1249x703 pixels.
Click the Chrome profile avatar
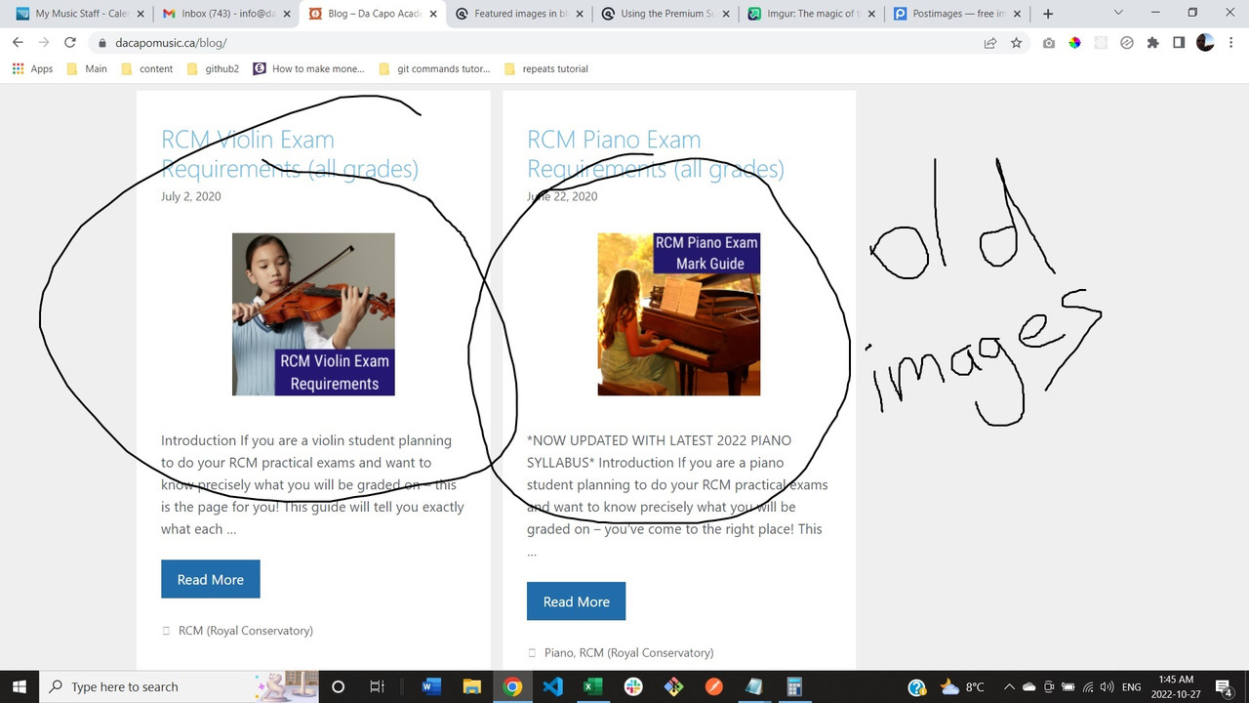pyautogui.click(x=1204, y=43)
